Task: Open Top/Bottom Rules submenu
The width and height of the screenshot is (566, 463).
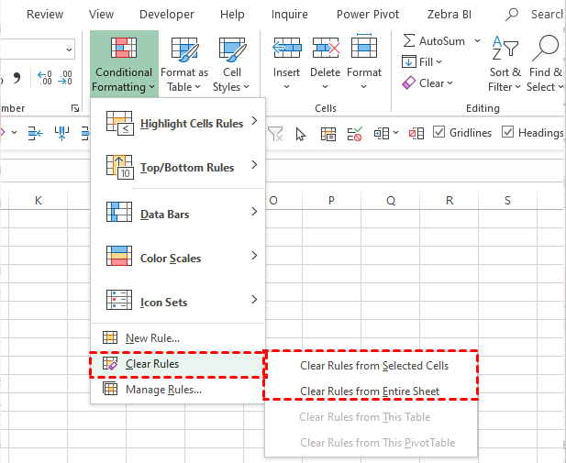Action: (x=178, y=167)
